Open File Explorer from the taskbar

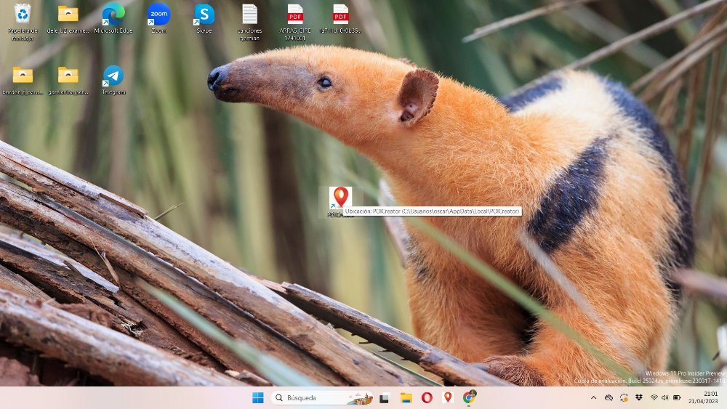tap(406, 397)
